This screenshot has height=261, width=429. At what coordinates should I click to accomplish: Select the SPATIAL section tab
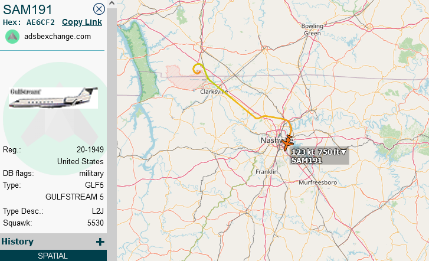53,256
